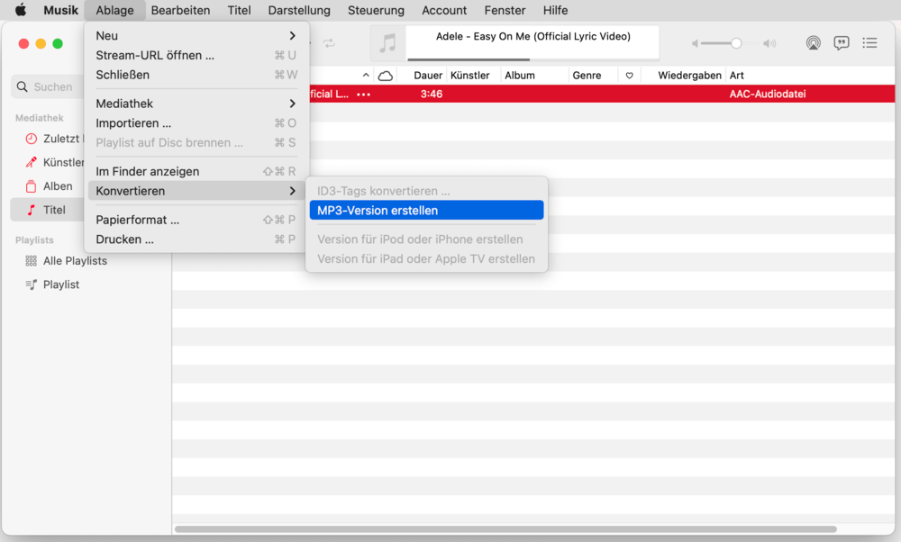901x542 pixels.
Task: Sort by the Dauer column
Action: 427,76
